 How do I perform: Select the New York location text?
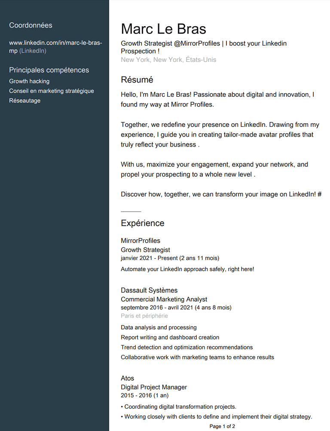point(168,60)
